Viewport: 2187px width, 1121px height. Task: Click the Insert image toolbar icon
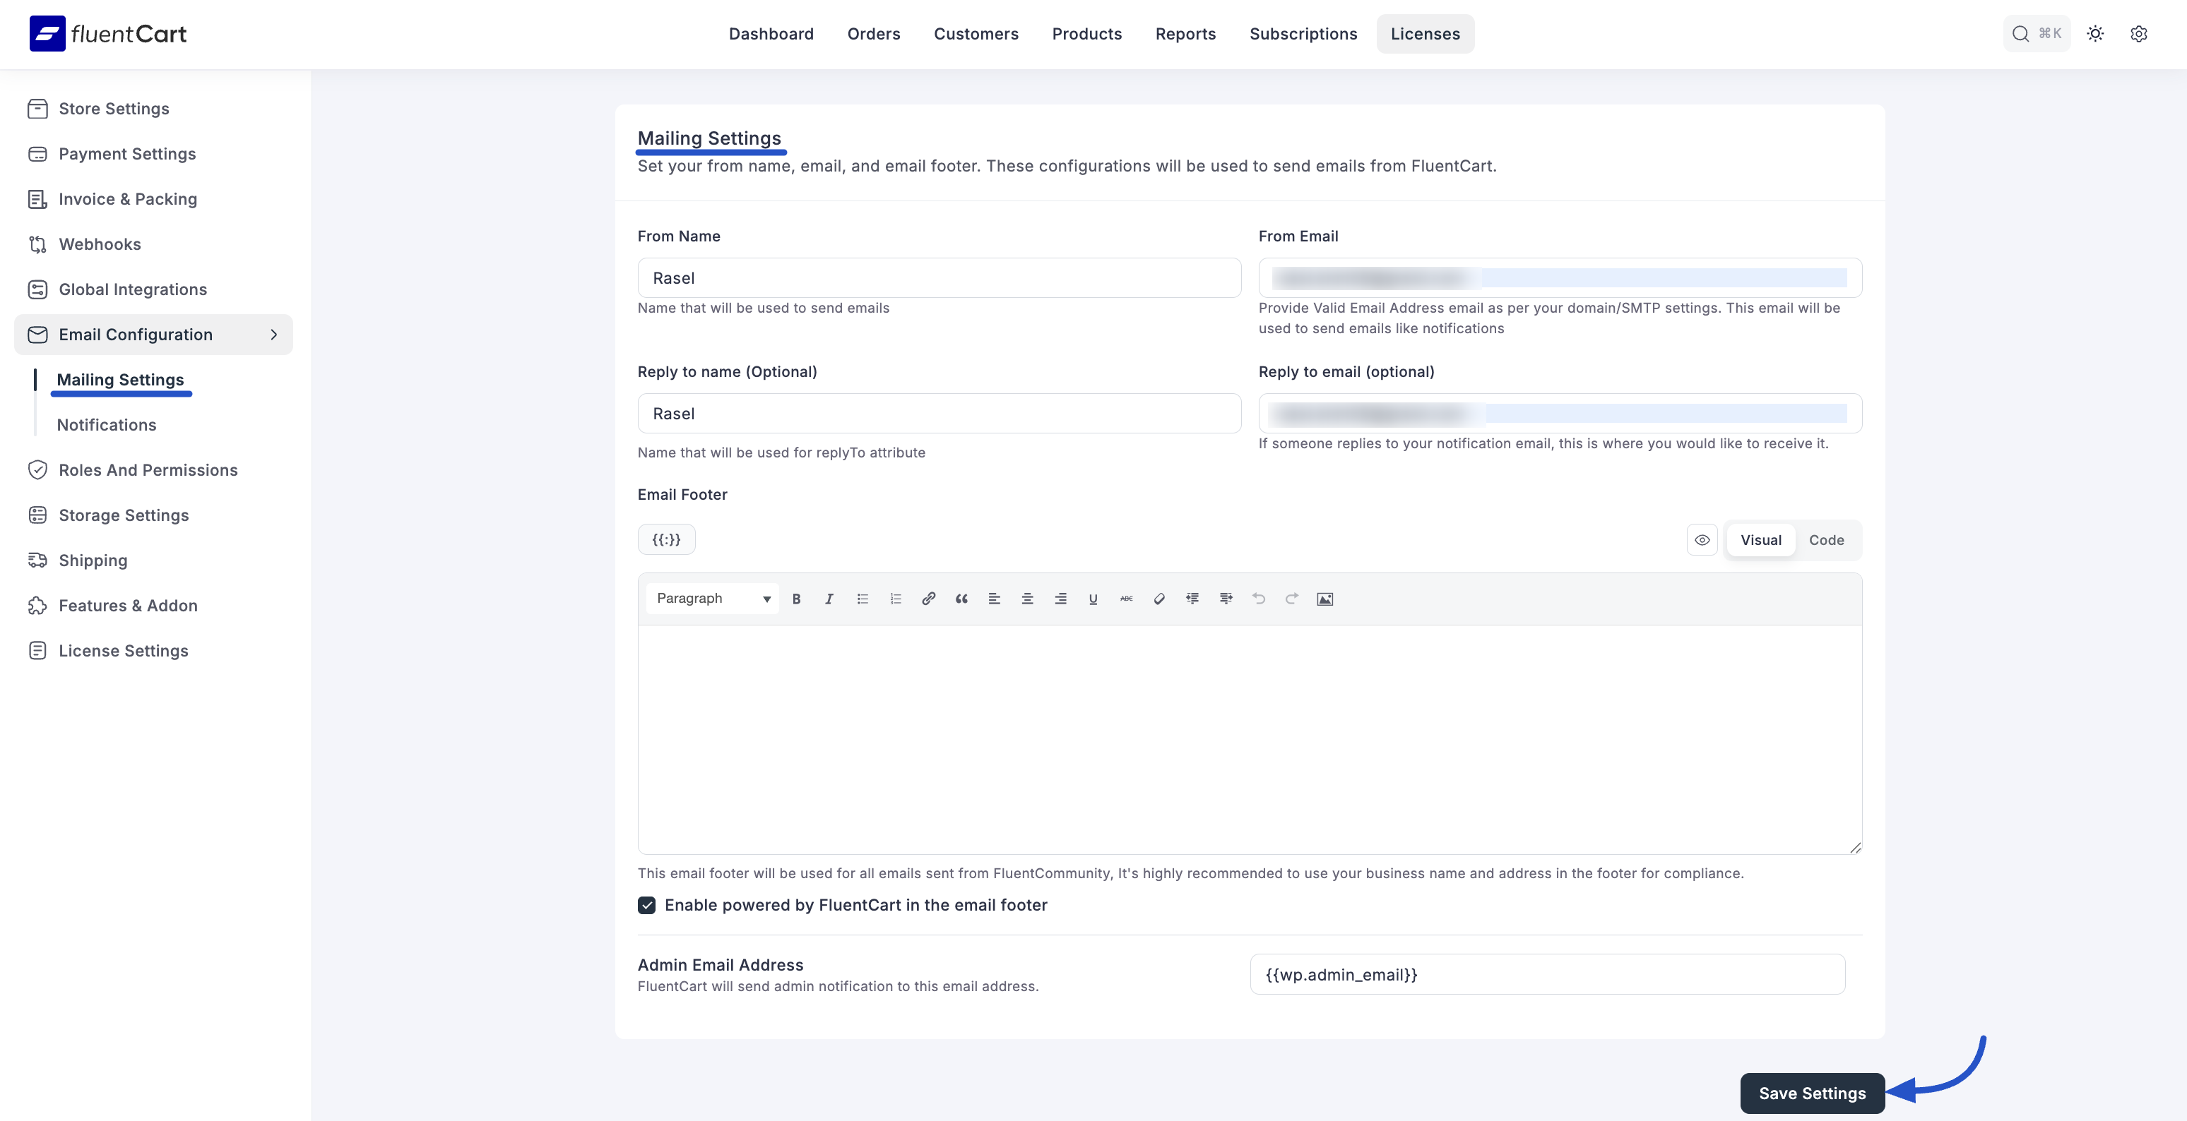pyautogui.click(x=1324, y=598)
